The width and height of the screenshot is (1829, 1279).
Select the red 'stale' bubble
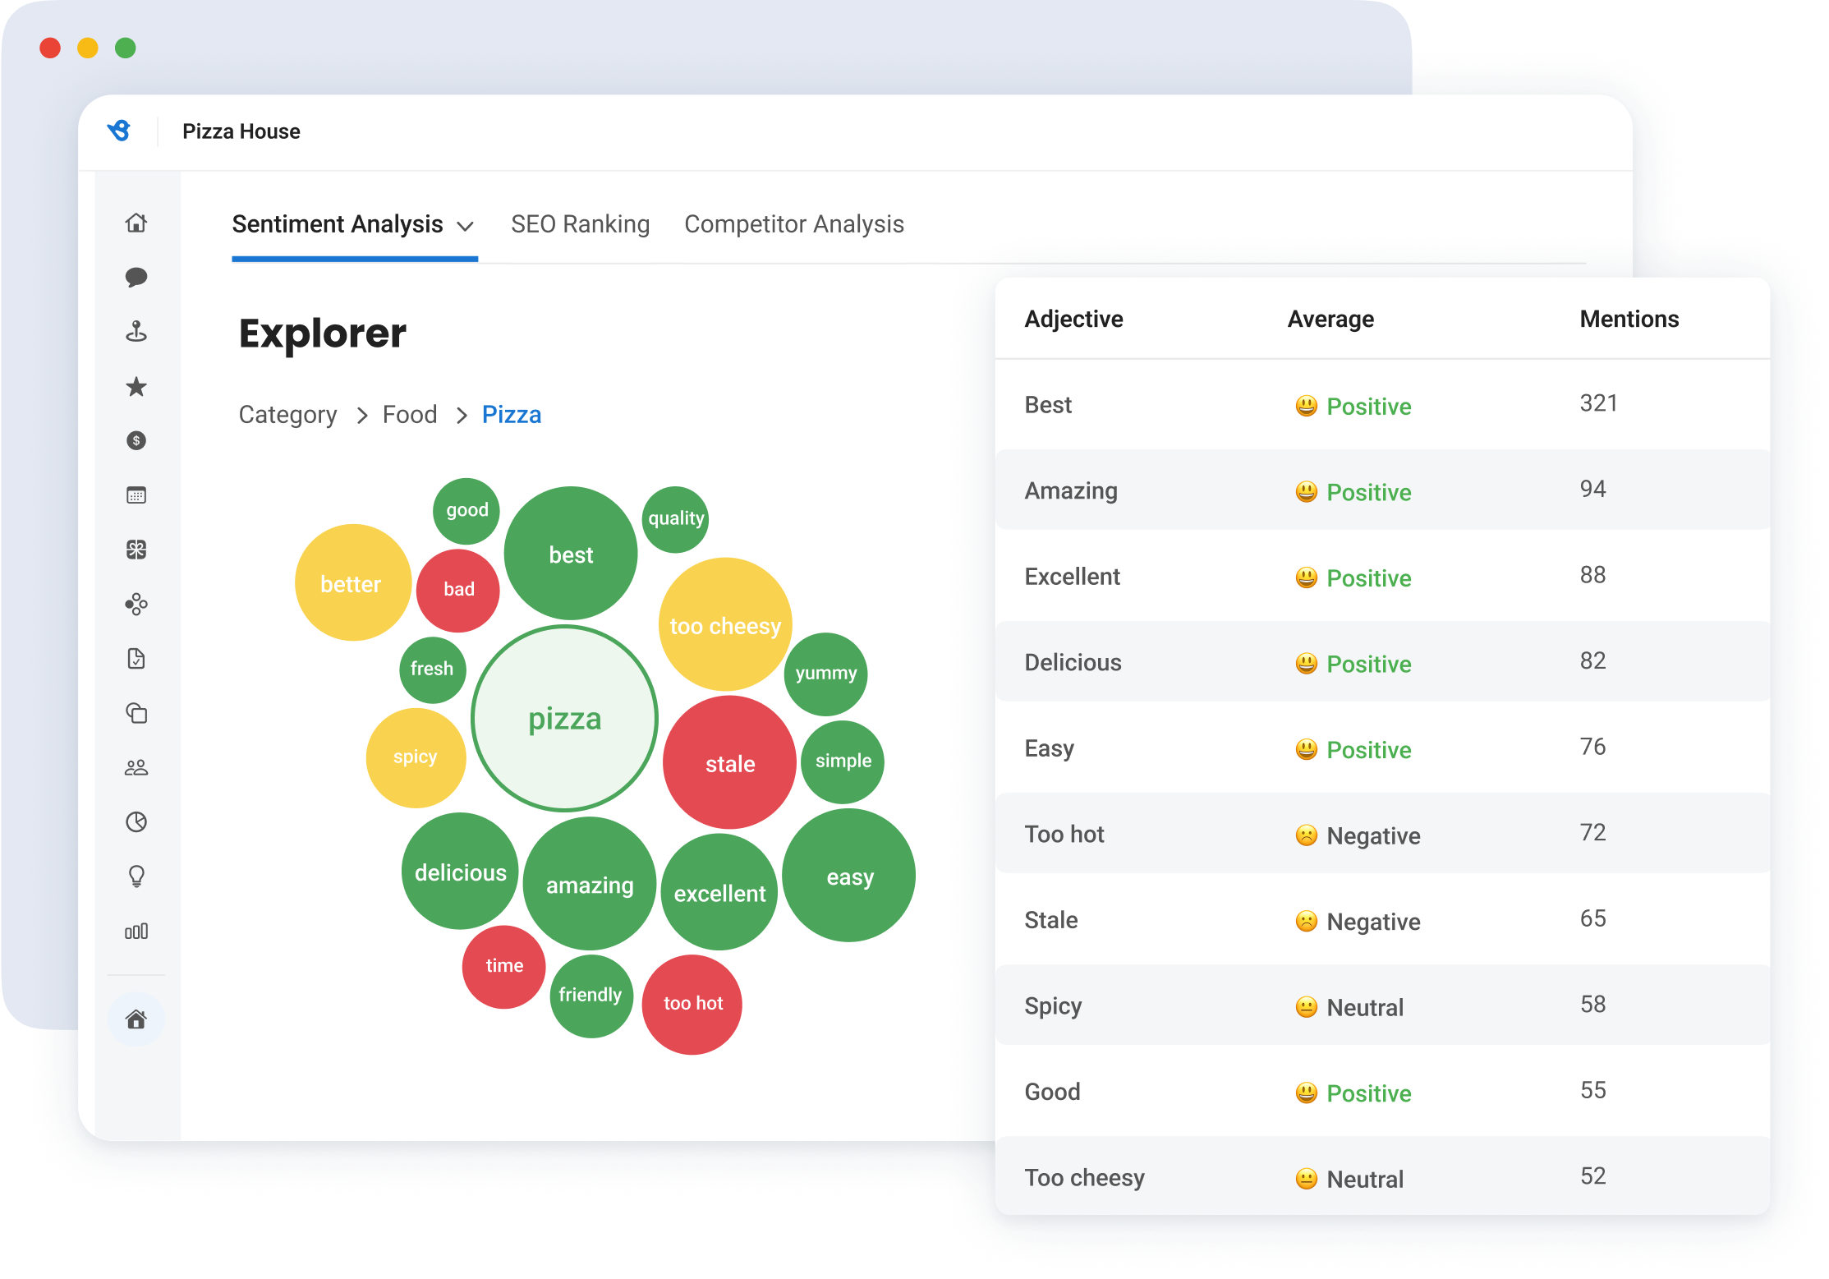coord(729,764)
